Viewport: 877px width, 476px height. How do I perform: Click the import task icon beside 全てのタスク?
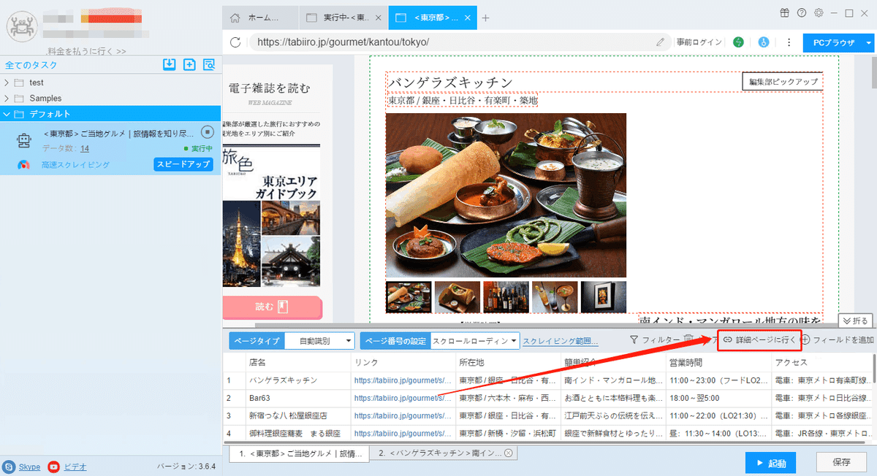coord(169,65)
